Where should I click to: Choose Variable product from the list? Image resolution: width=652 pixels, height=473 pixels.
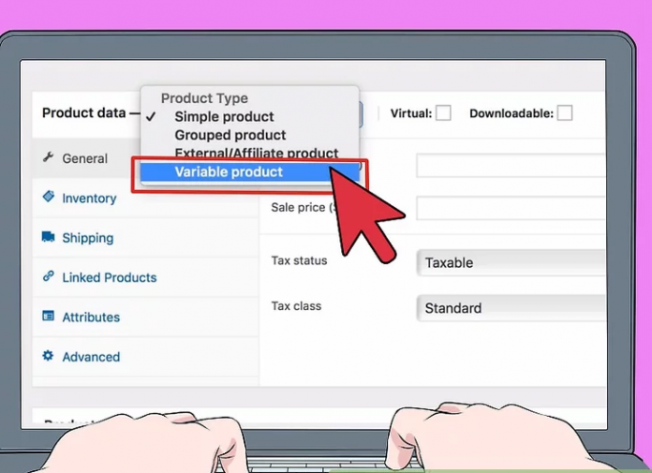pyautogui.click(x=229, y=171)
